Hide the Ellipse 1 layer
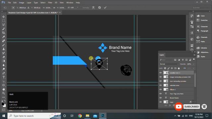Screen dimensions: 212x119 click(160, 90)
